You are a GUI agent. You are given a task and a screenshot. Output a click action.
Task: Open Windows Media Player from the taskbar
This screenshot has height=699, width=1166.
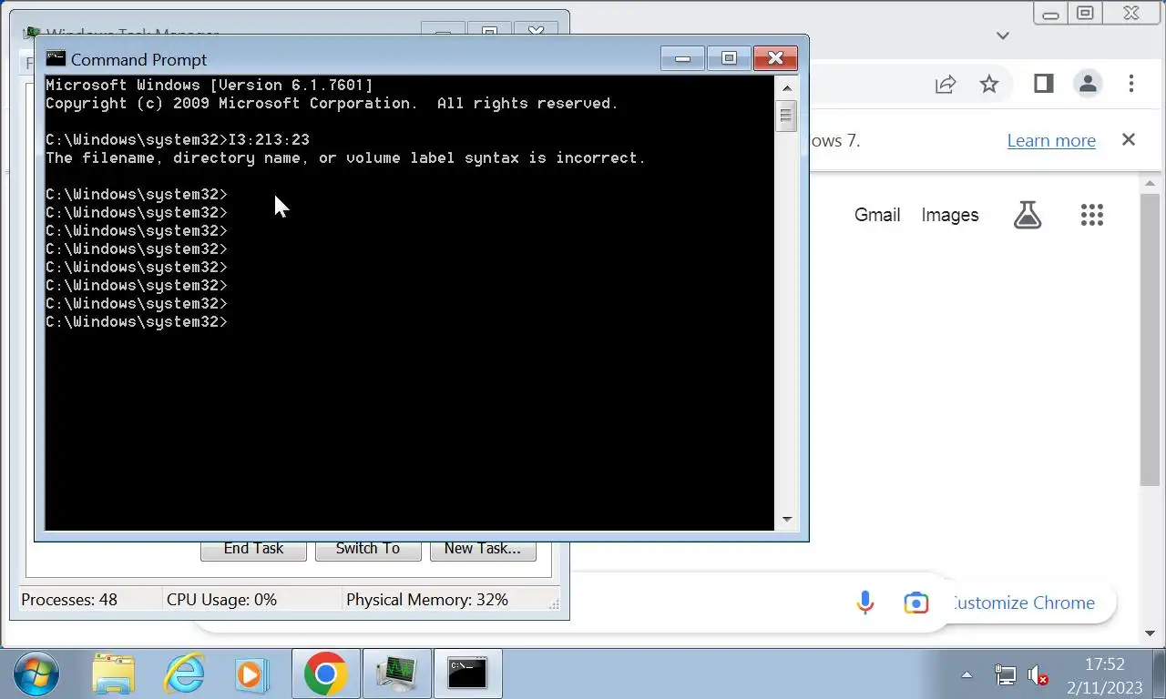click(251, 674)
